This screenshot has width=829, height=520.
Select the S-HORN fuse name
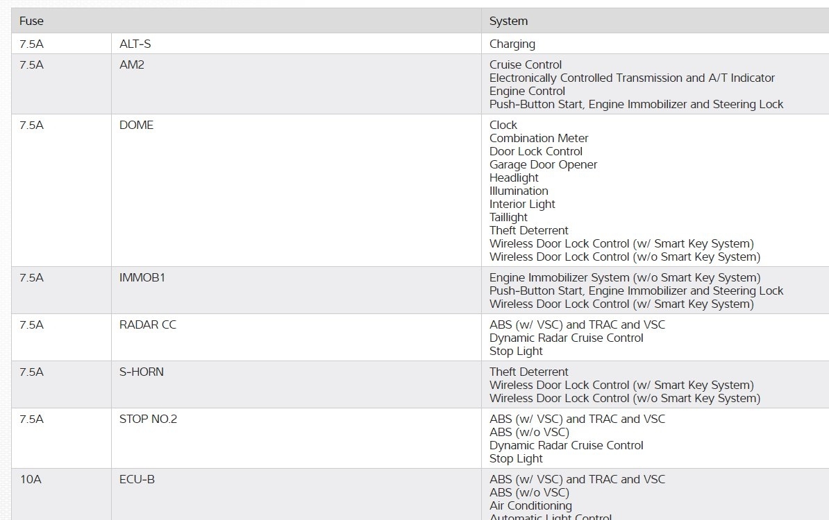click(142, 372)
